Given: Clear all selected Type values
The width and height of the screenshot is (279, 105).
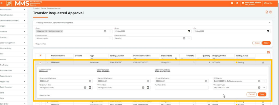Looking at the screenshot, I should (x=105, y=31).
